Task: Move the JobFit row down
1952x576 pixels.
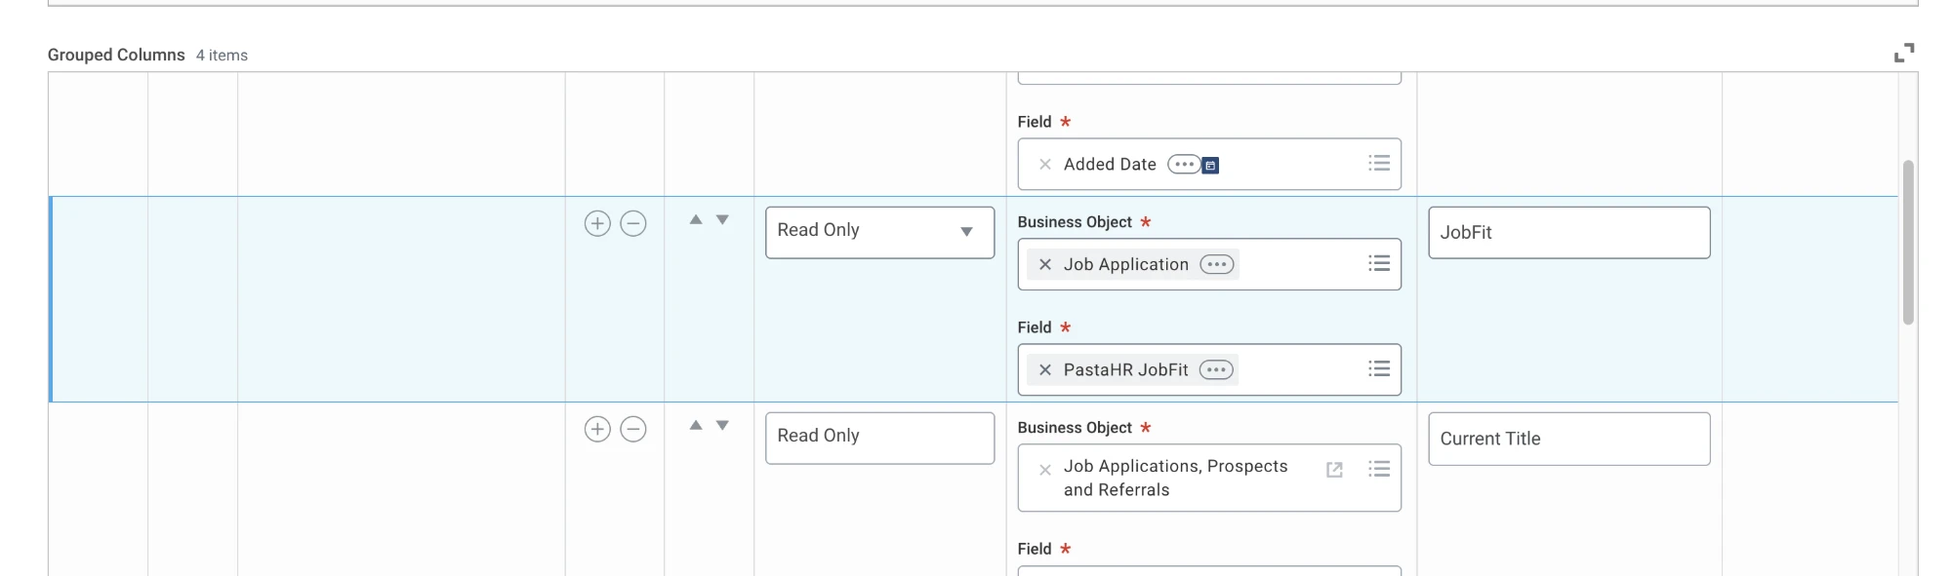Action: tap(722, 220)
